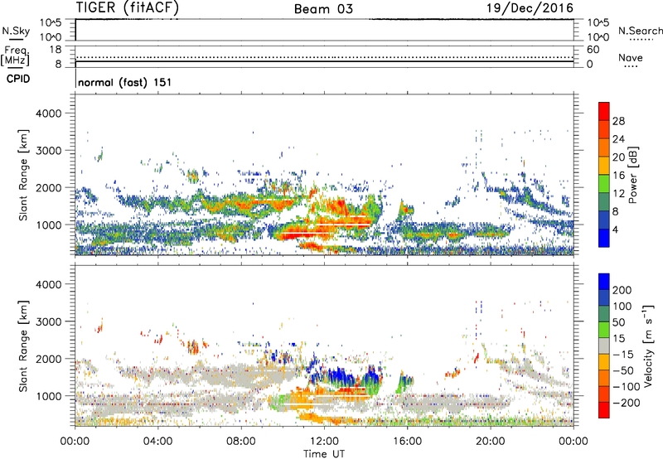Click the '12:00' time tick label
Screen dimensions: 663x459
pyautogui.click(x=324, y=442)
